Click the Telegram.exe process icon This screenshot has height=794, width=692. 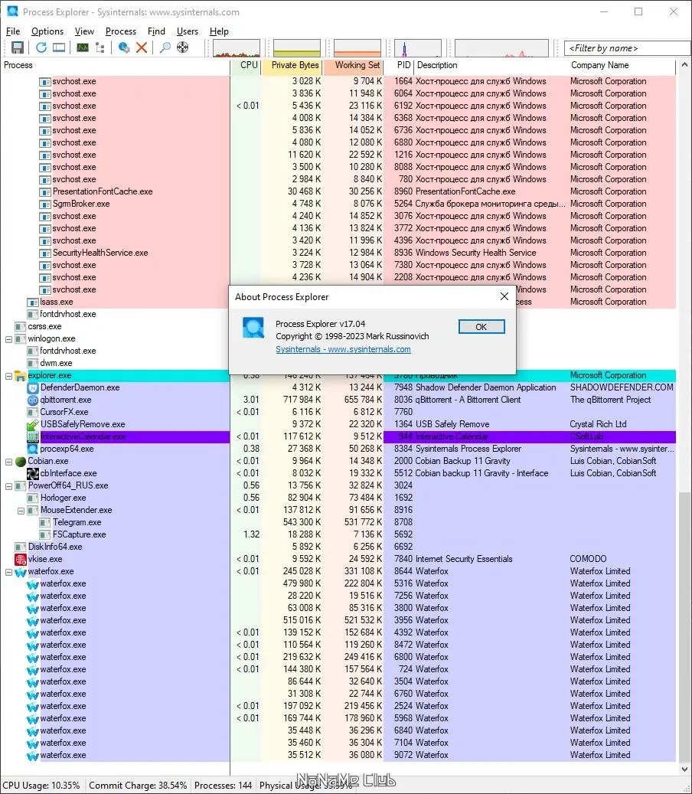click(x=45, y=523)
